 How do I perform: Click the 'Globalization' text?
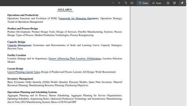pos(94,58)
